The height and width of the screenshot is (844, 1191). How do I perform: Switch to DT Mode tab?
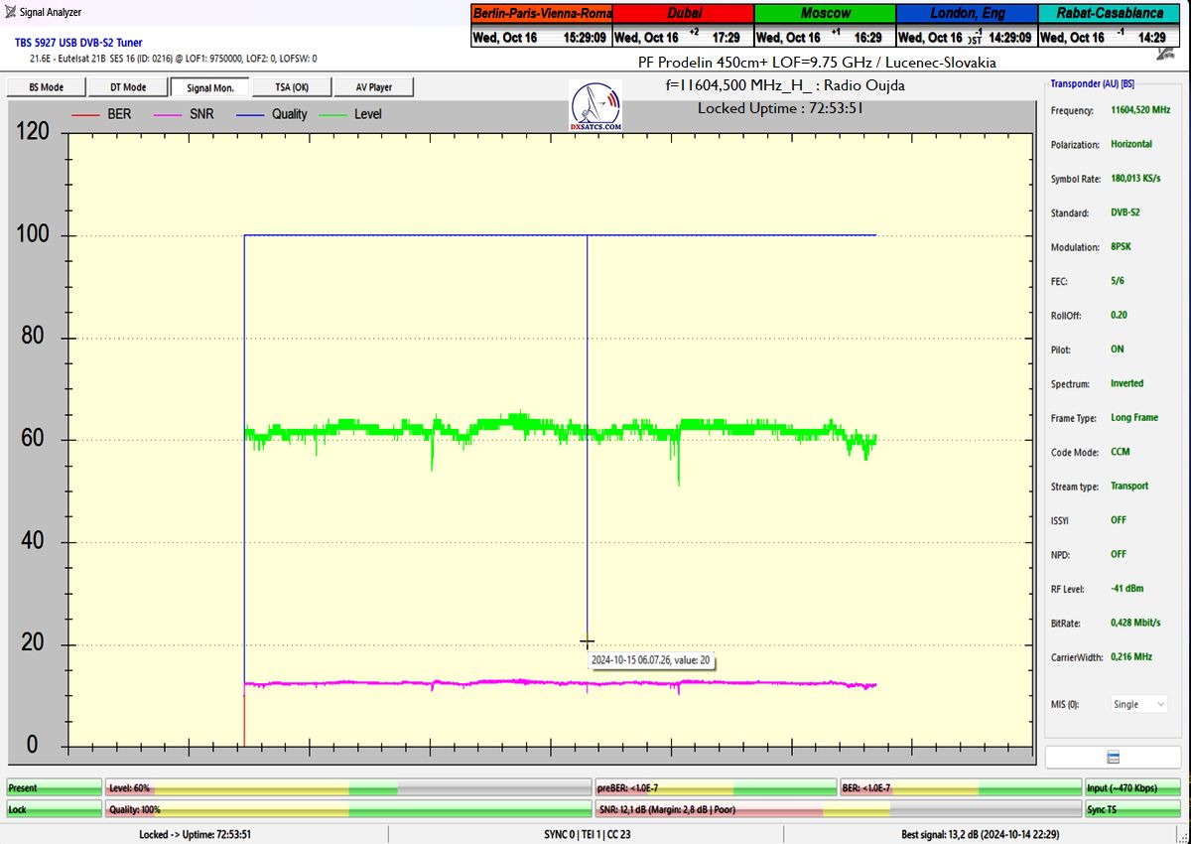[126, 87]
